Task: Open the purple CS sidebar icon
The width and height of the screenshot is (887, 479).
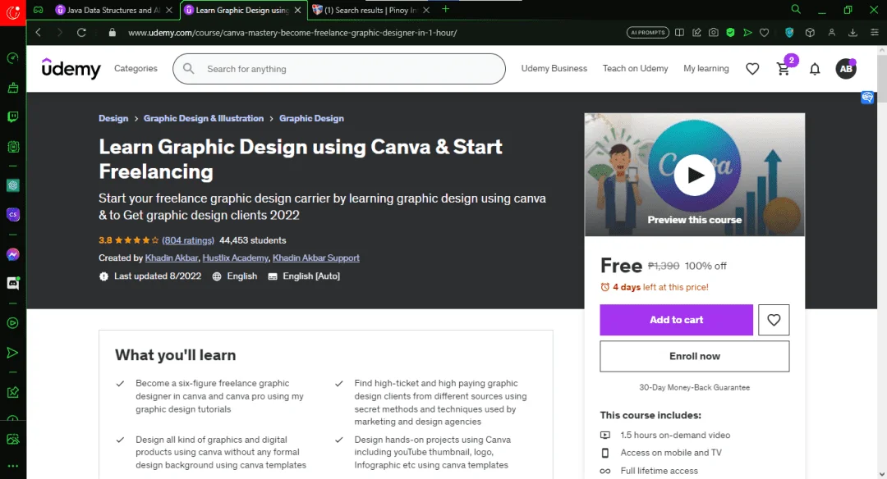Action: pos(12,215)
